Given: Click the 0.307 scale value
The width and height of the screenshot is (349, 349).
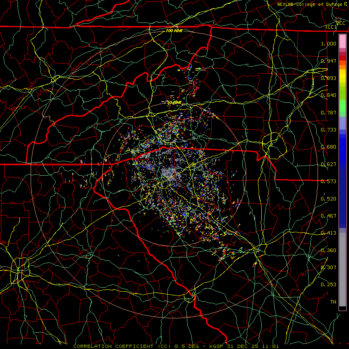Looking at the screenshot, I should pyautogui.click(x=328, y=268).
